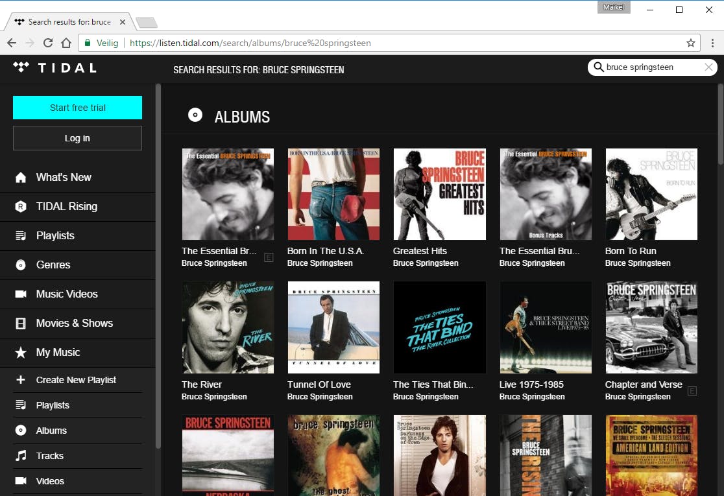This screenshot has height=496, width=724.
Task: Open the Chrome three-dot menu
Action: point(712,43)
